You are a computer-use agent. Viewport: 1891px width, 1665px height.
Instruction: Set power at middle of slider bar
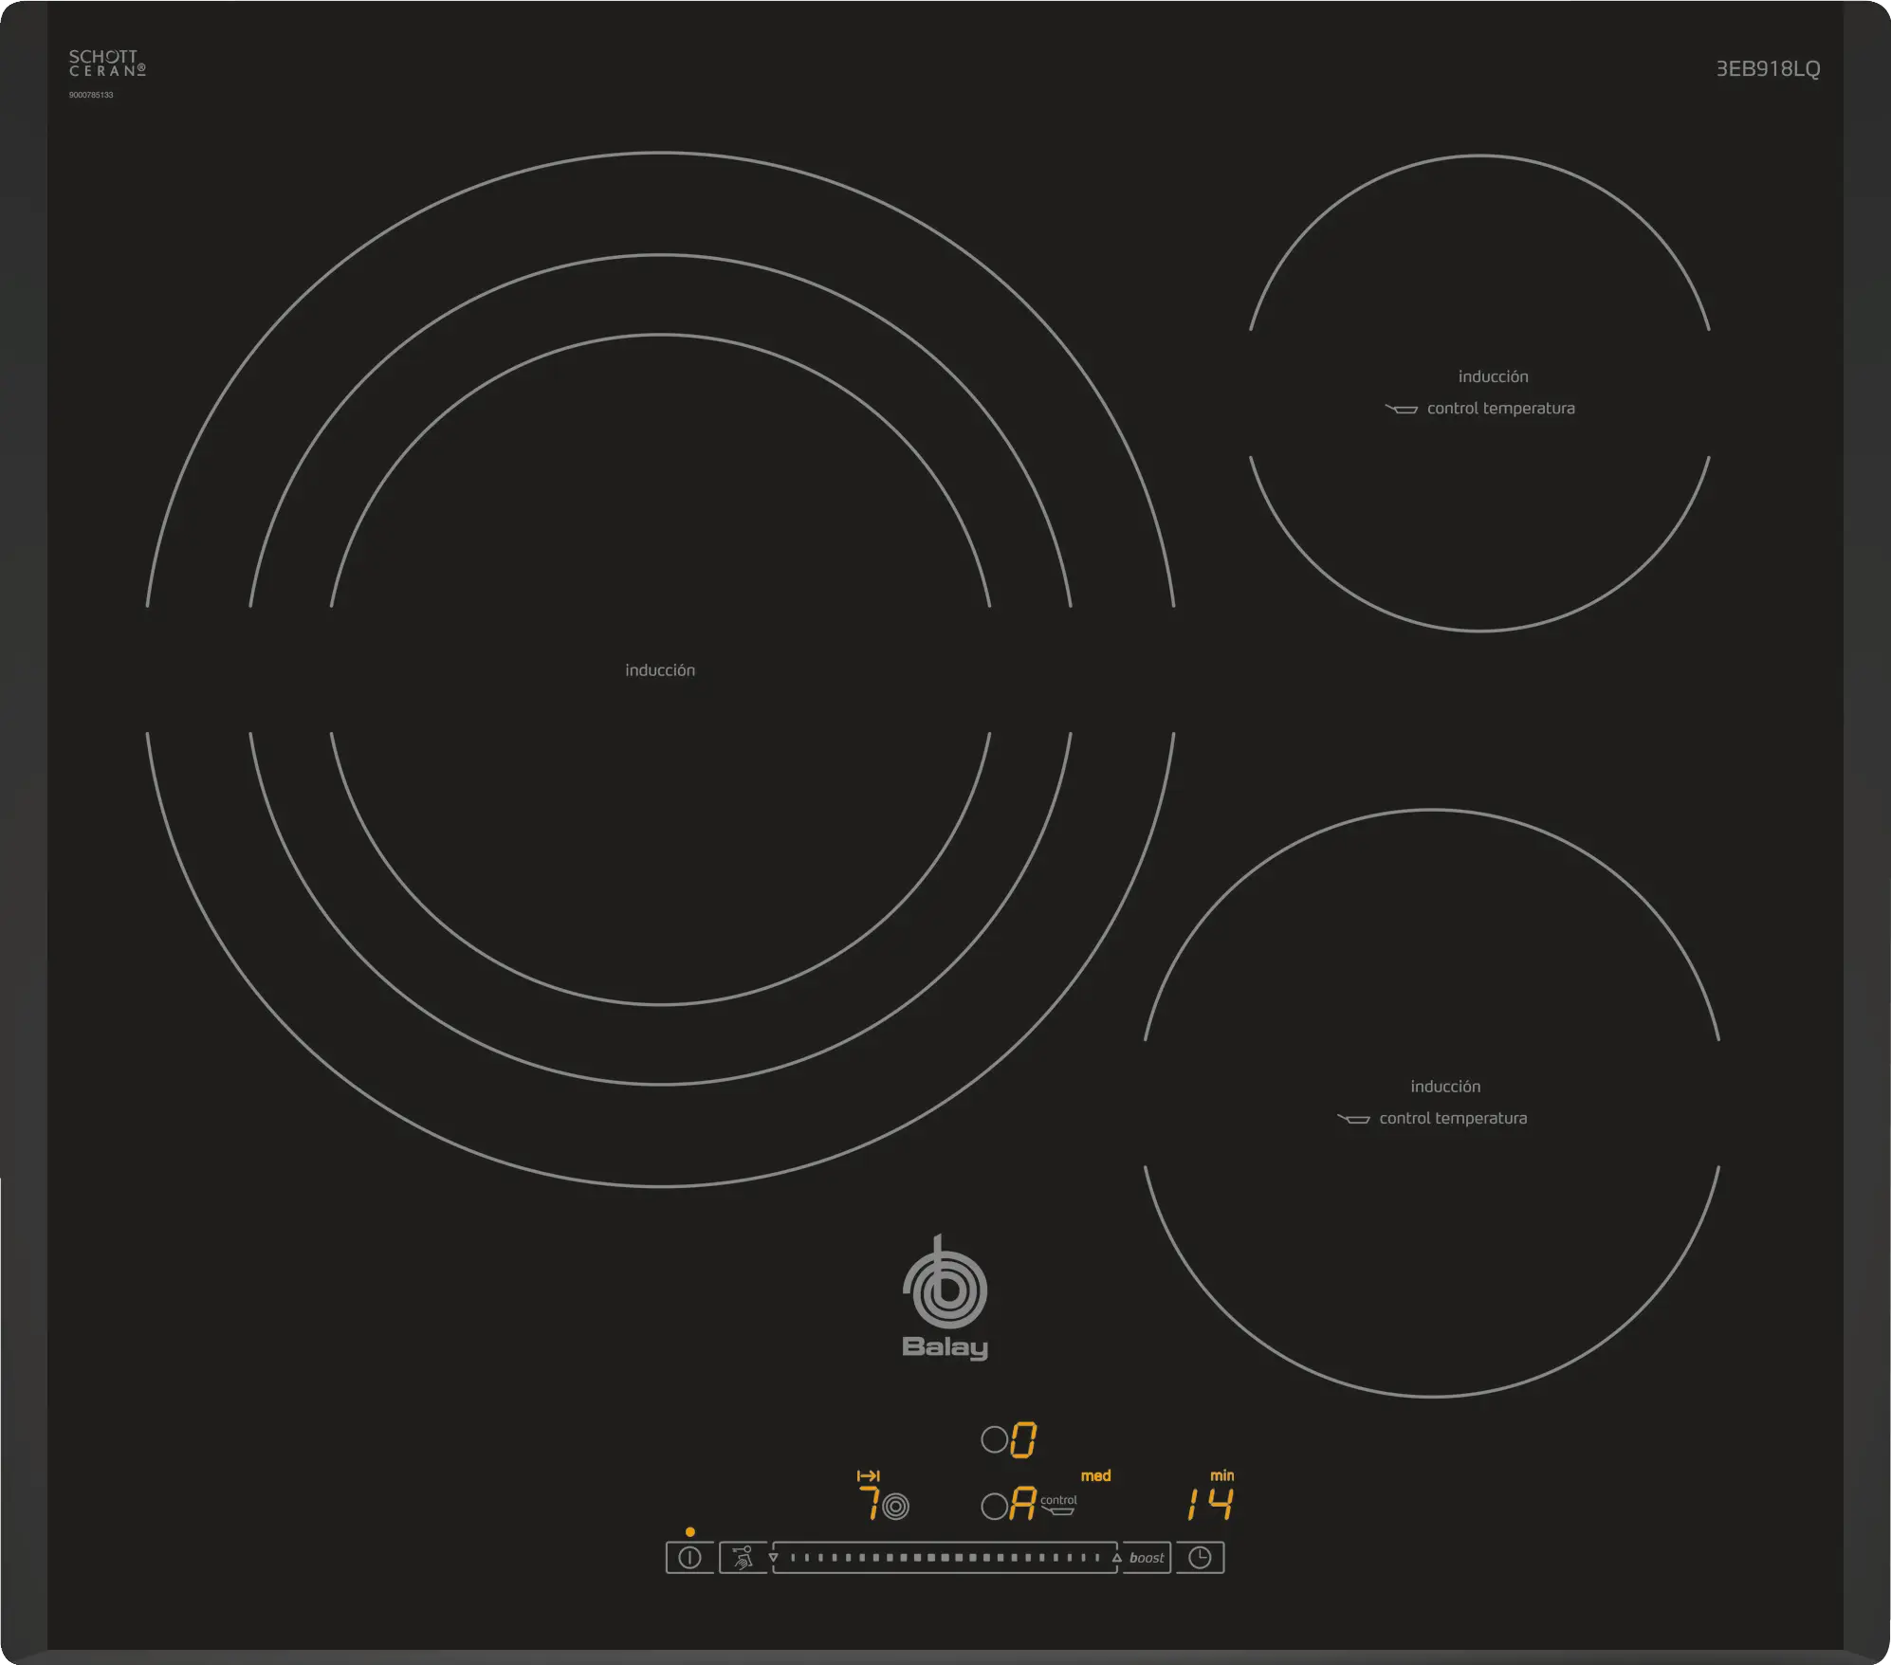coord(945,1558)
